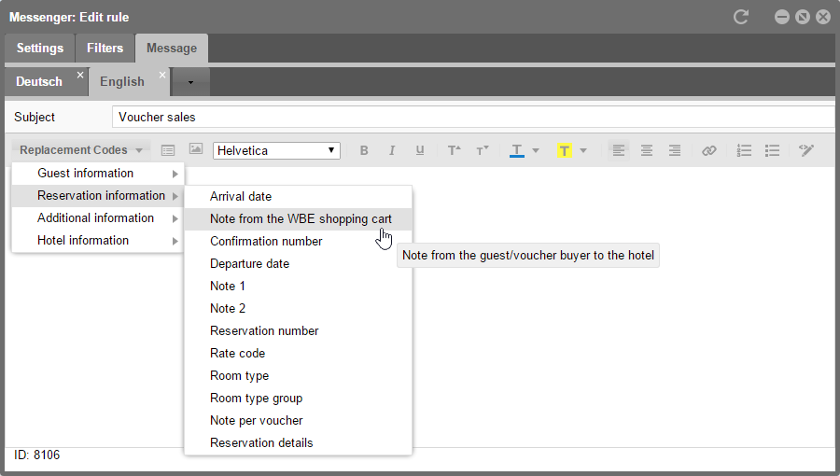This screenshot has height=476, width=840.
Task: Open the Filters tab
Action: (105, 49)
